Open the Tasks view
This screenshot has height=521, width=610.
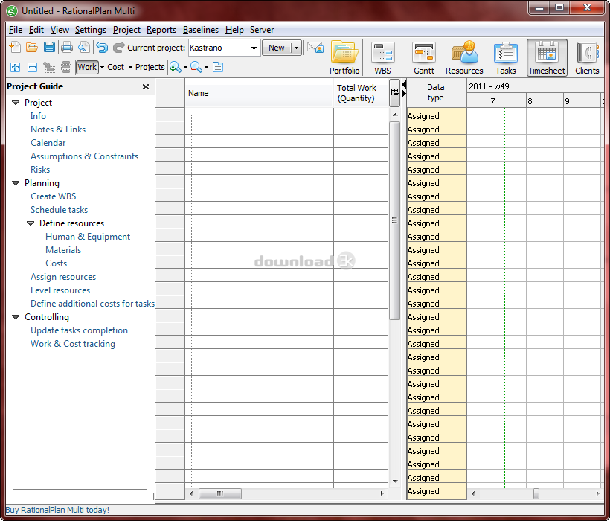tap(506, 58)
